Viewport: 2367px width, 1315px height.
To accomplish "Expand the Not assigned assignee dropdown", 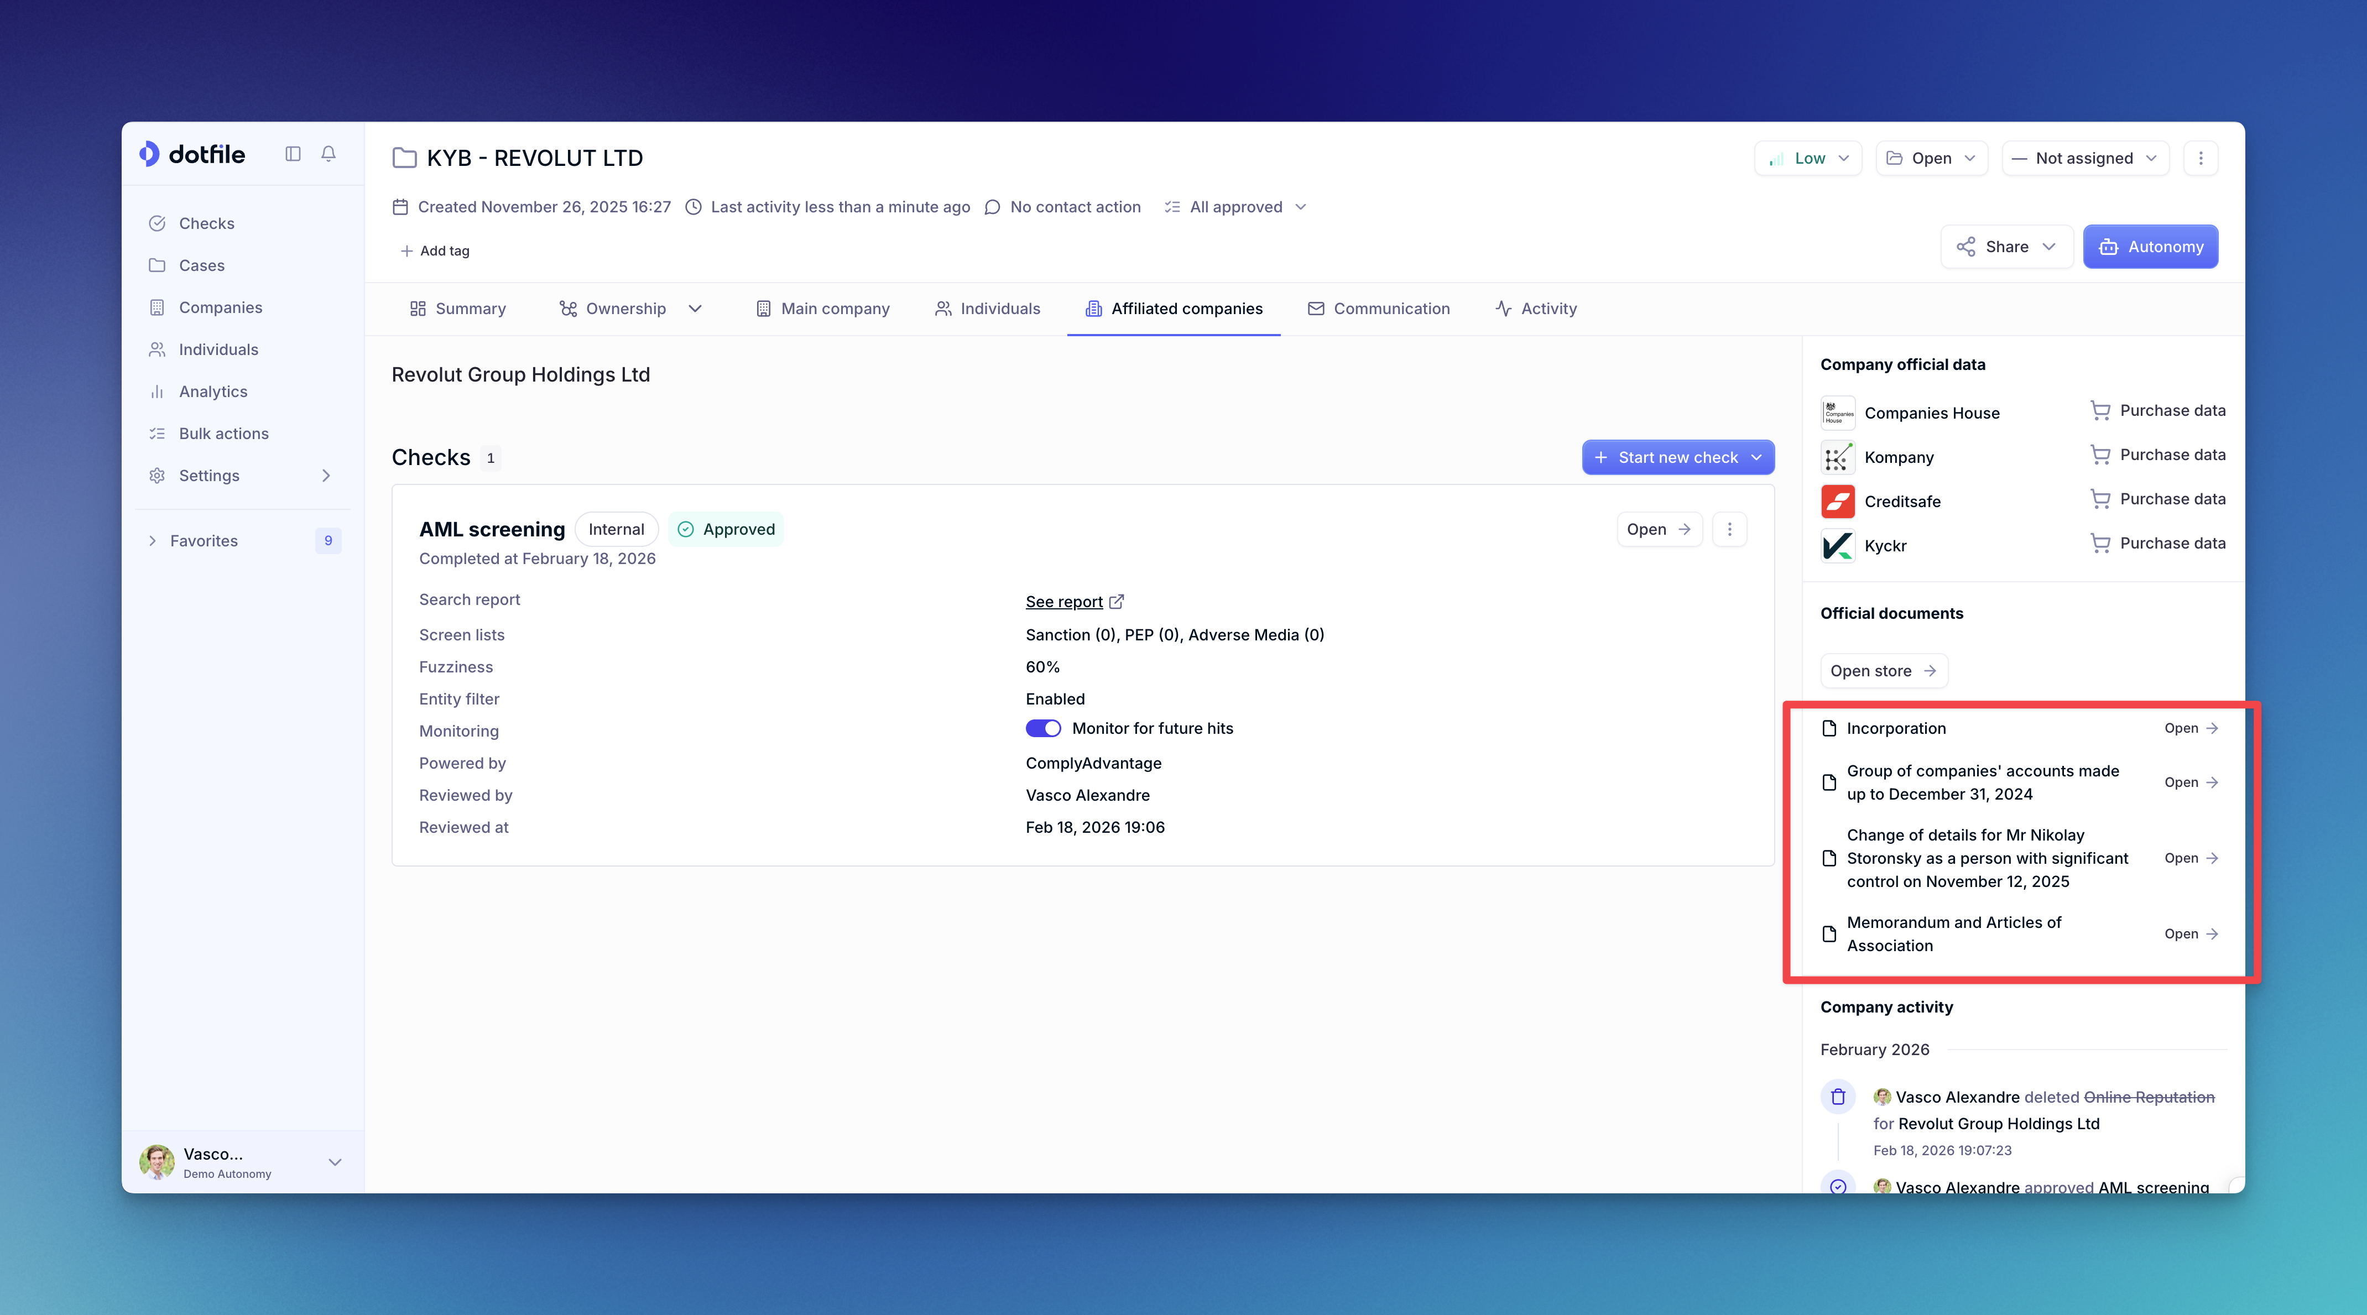I will pyautogui.click(x=2084, y=158).
